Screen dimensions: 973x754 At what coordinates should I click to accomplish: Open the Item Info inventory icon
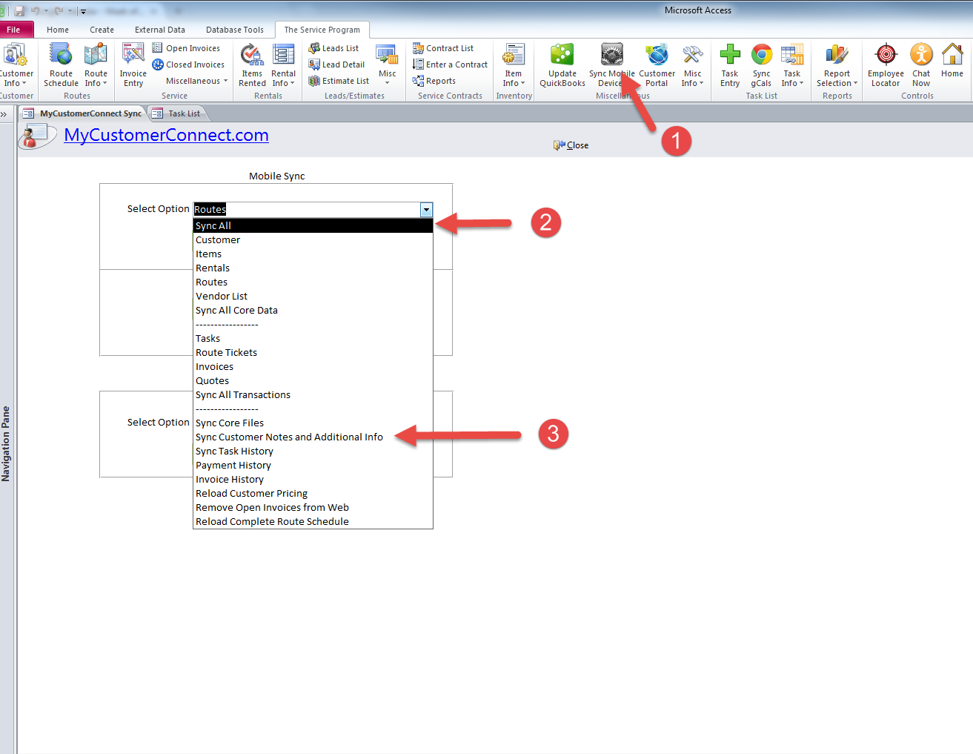pyautogui.click(x=514, y=65)
